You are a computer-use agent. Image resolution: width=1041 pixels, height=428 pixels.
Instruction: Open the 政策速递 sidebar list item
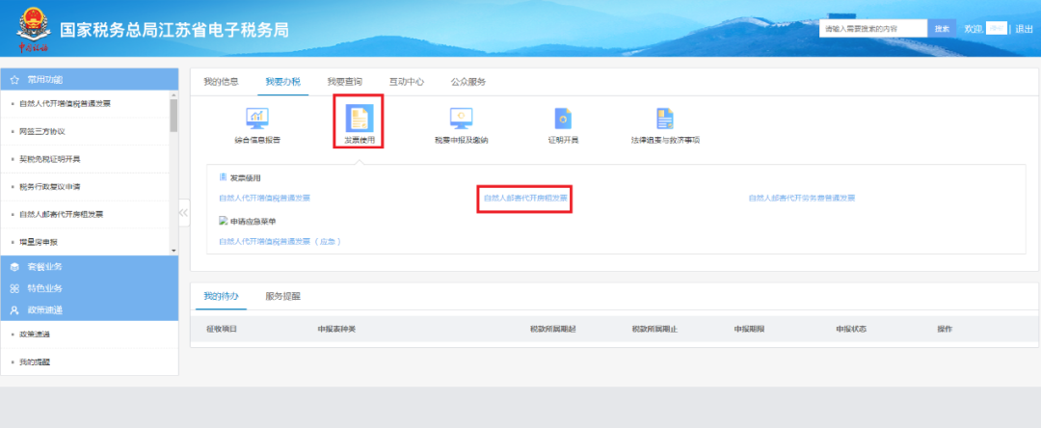point(35,334)
